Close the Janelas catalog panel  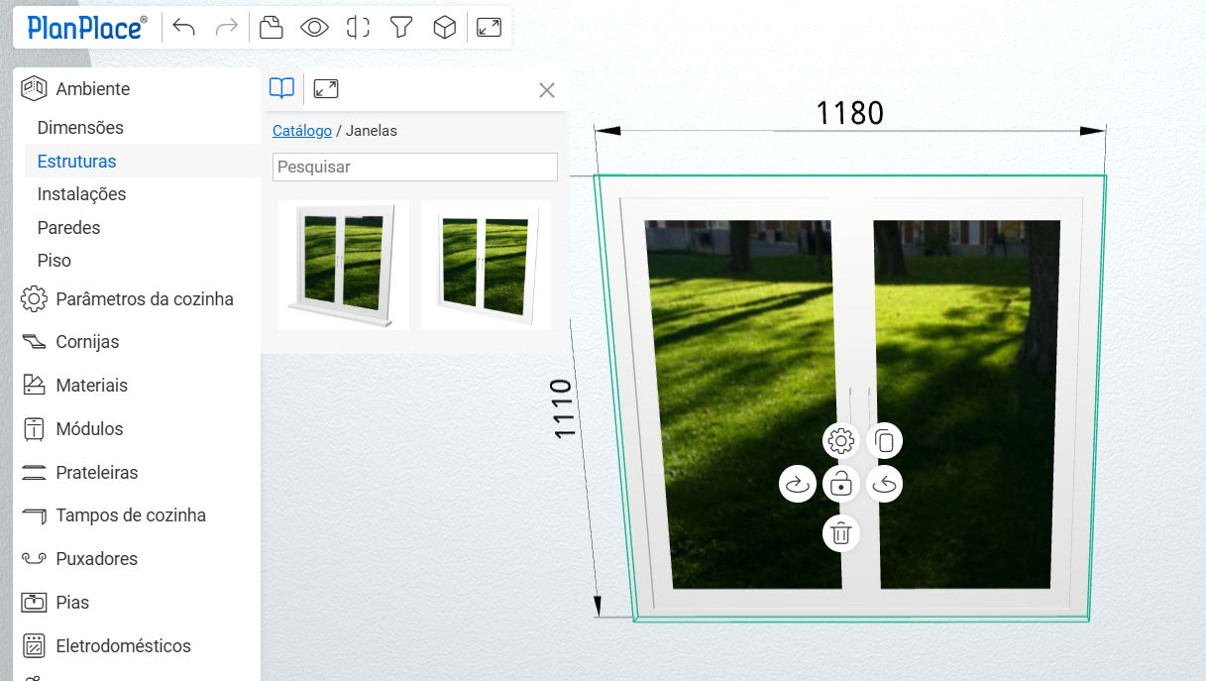tap(546, 90)
